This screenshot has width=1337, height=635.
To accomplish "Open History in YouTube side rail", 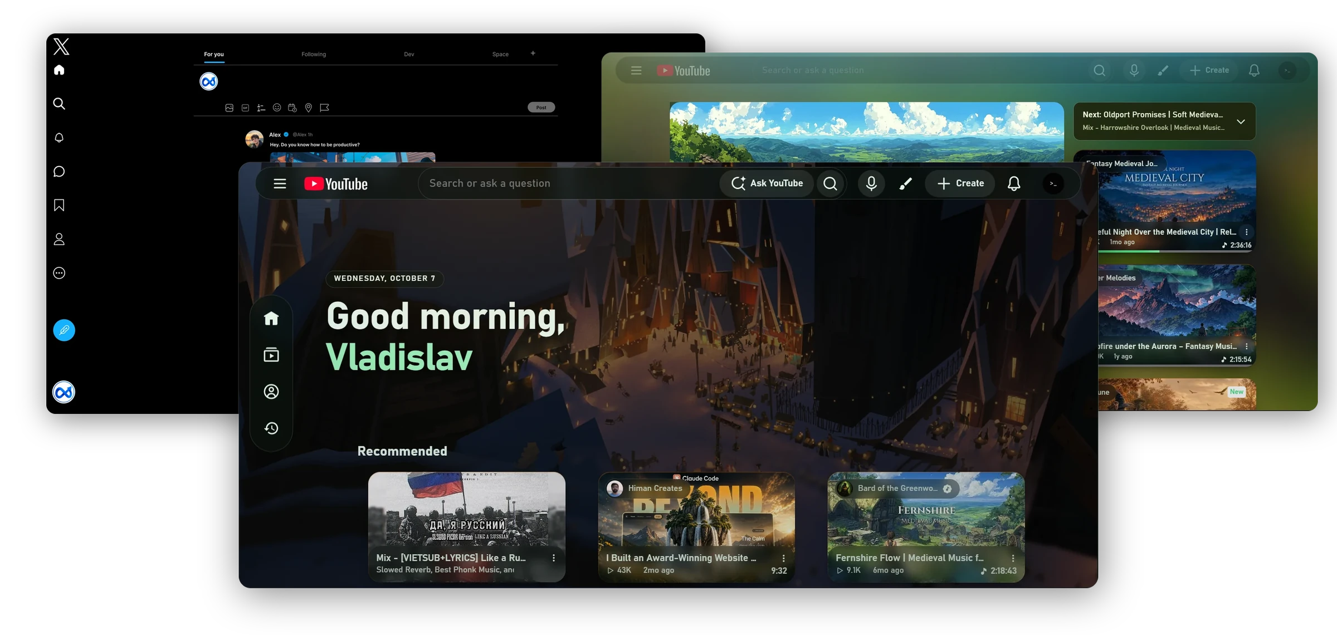I will pos(271,428).
